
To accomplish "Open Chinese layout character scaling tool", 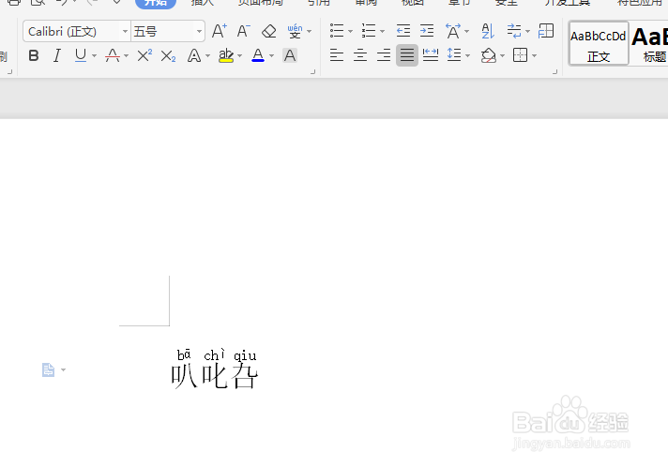I will click(453, 31).
